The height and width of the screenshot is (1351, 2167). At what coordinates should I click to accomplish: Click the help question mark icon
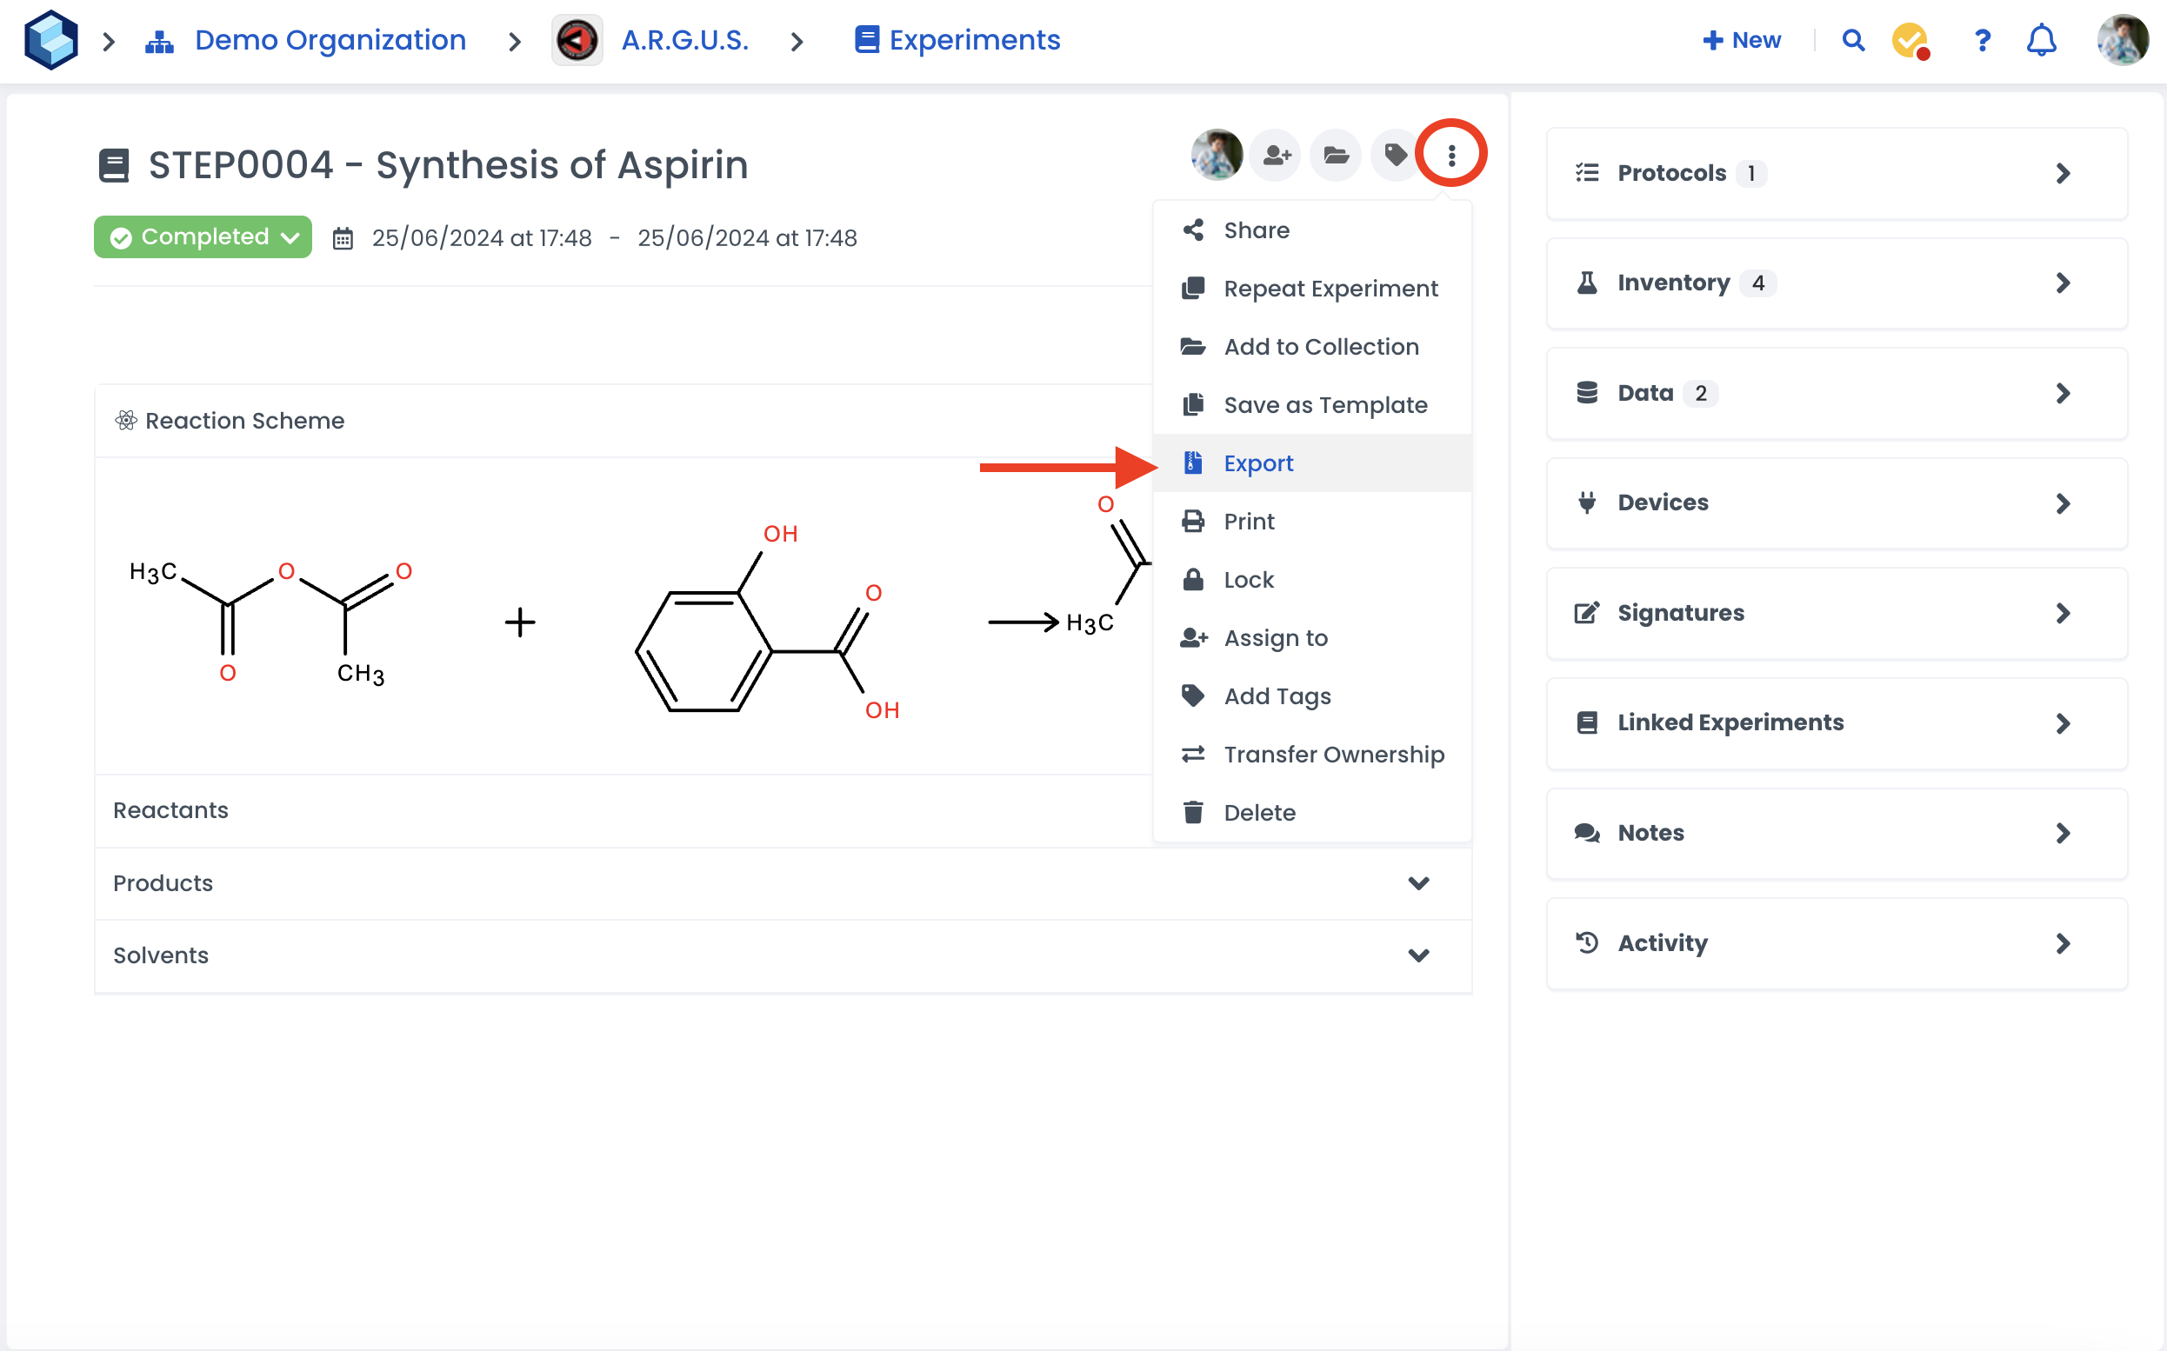click(x=1981, y=40)
